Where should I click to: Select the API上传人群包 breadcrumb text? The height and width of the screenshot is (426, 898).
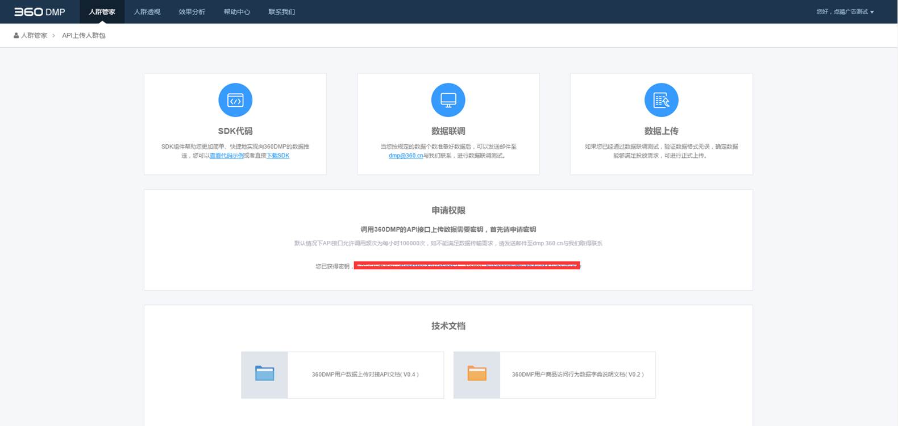pos(84,35)
